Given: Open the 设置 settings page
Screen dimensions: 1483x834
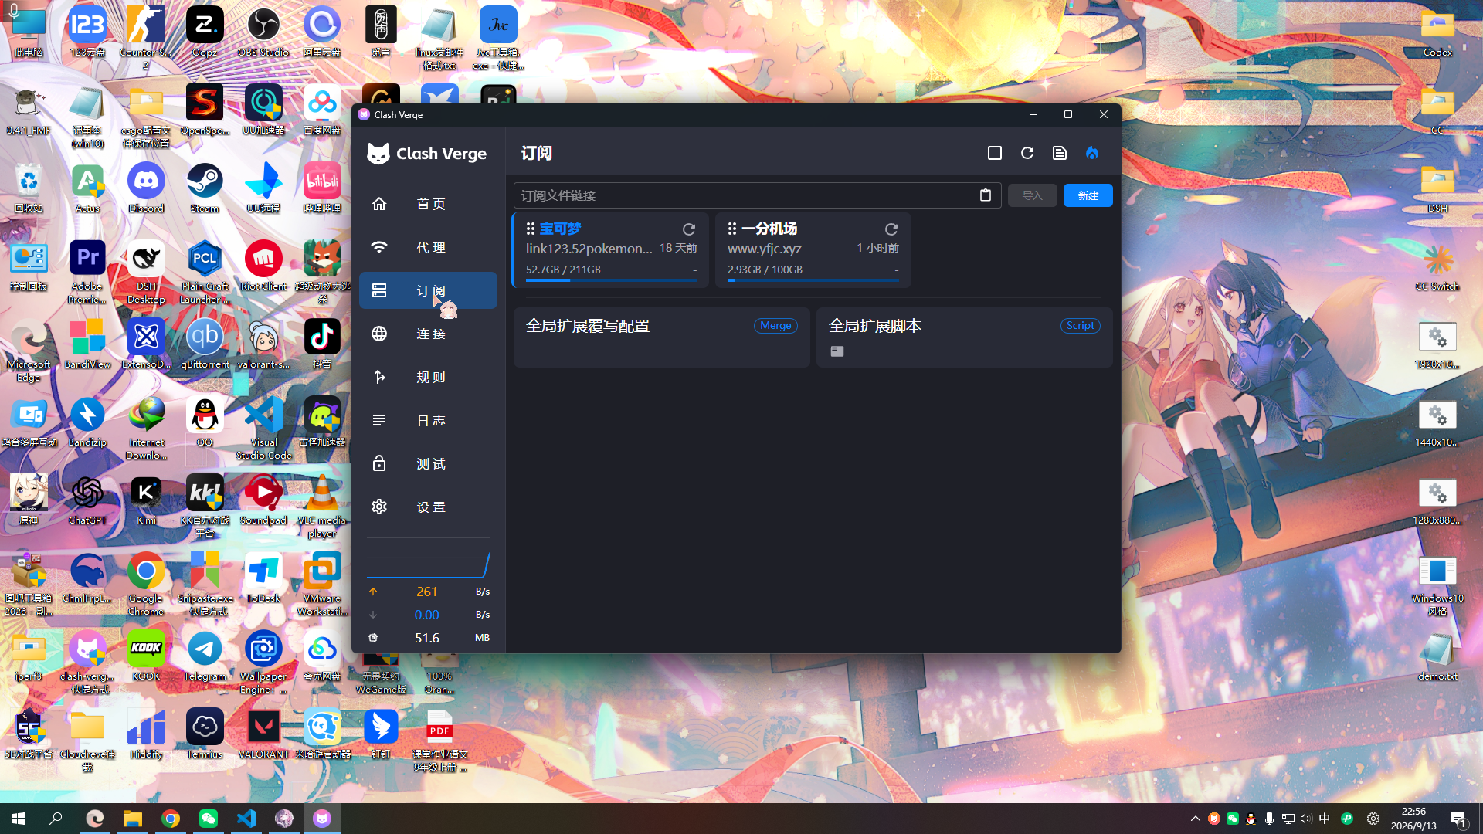Looking at the screenshot, I should (x=428, y=507).
